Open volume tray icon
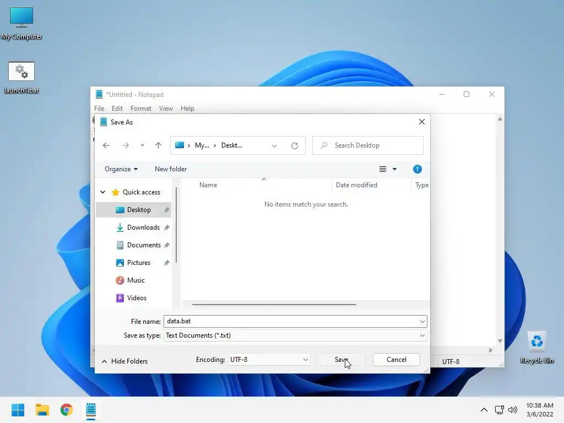Image resolution: width=564 pixels, height=423 pixels. (513, 410)
